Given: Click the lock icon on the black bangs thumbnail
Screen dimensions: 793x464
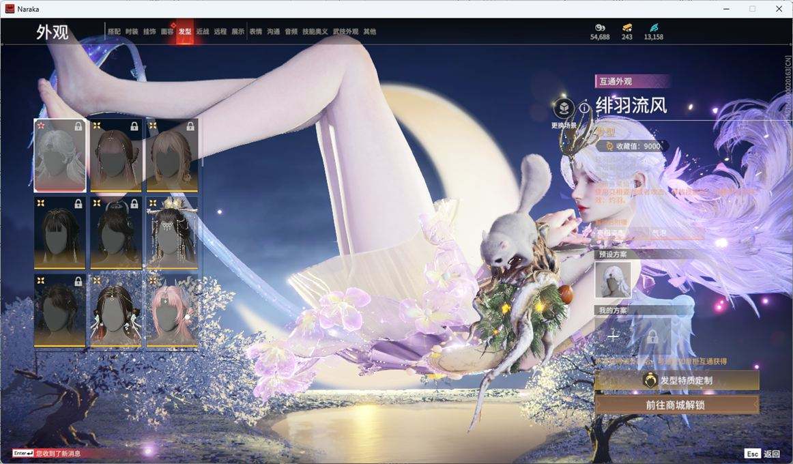Looking at the screenshot, I should [x=78, y=204].
